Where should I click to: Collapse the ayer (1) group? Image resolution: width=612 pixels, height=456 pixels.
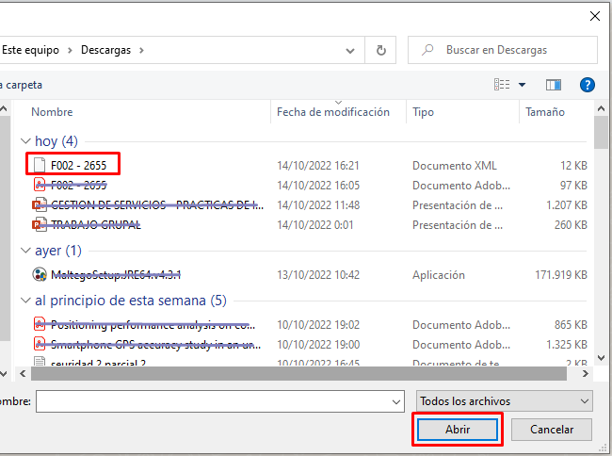coord(25,251)
